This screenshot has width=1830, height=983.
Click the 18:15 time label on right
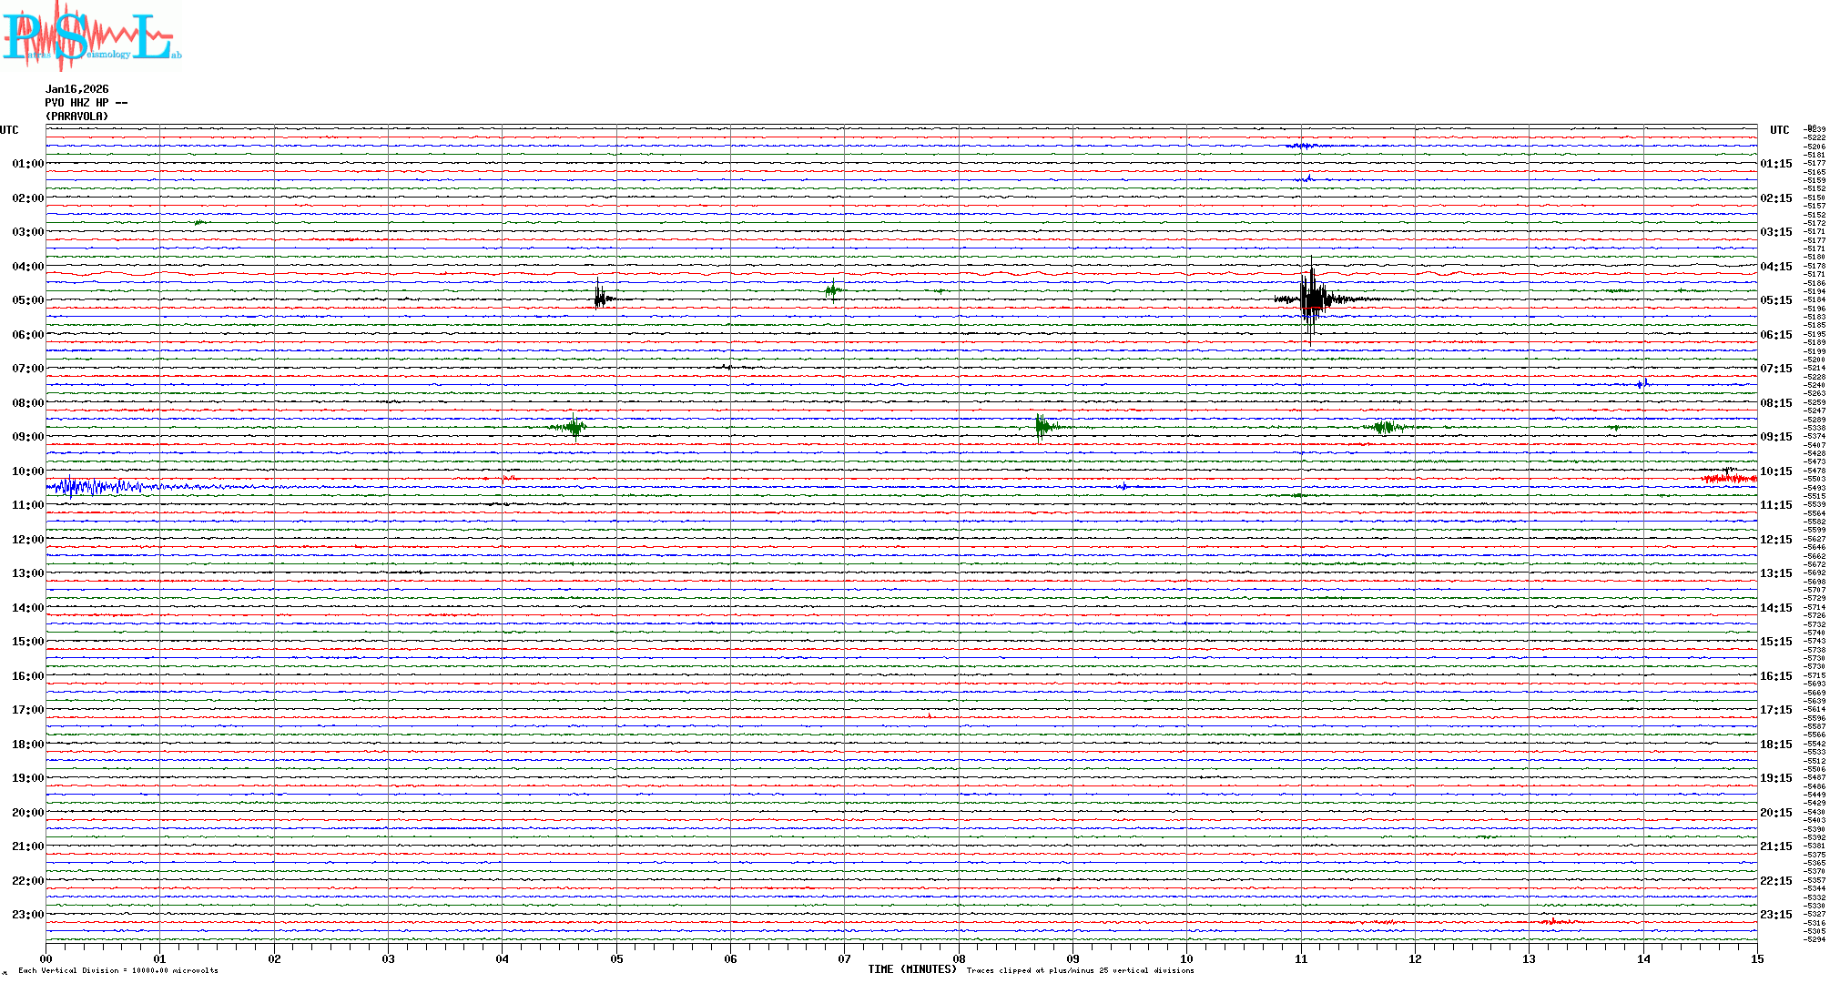(x=1775, y=745)
